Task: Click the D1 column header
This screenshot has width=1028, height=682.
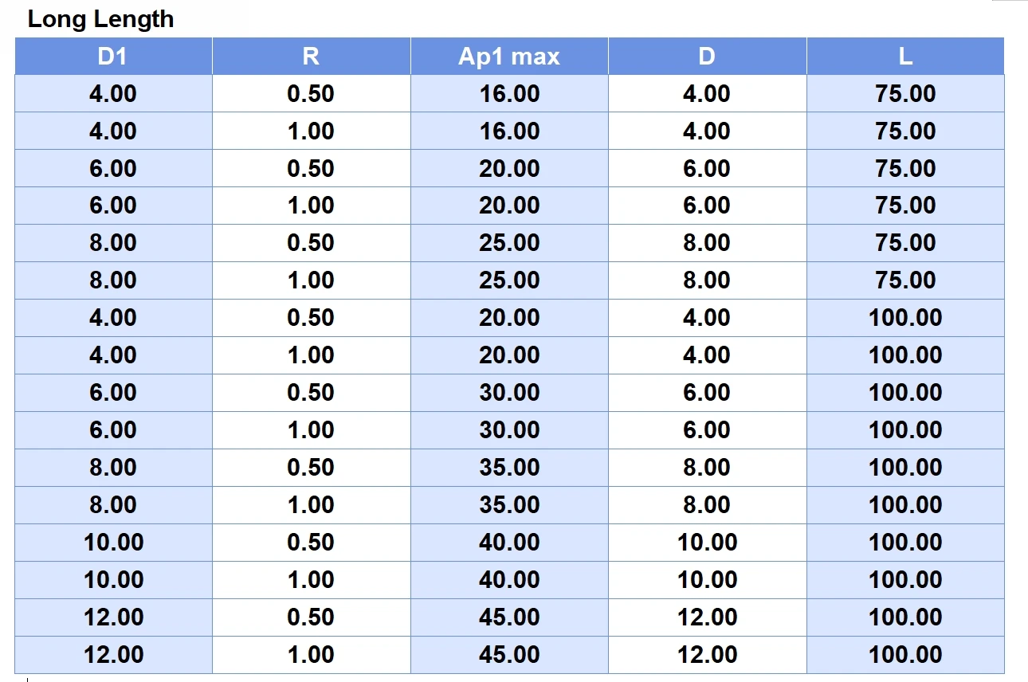Action: [113, 57]
